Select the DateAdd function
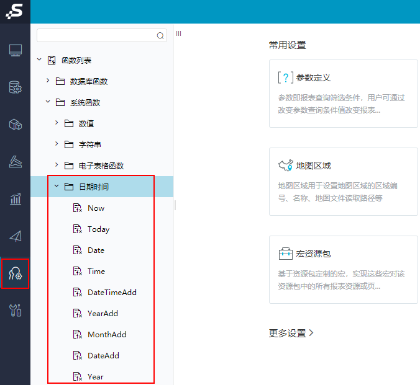Viewport: 420px width, 385px height. (x=103, y=356)
